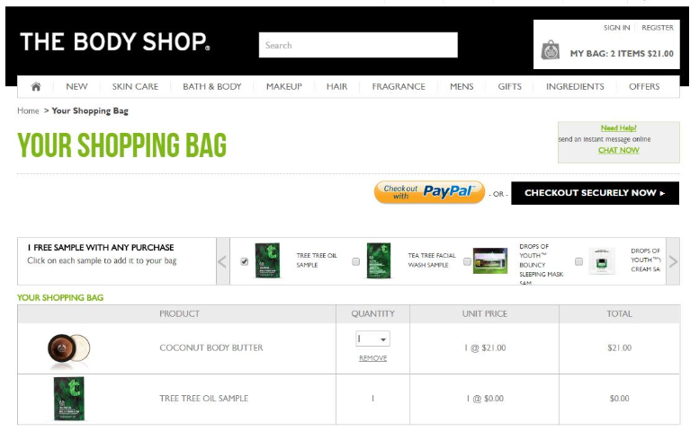Click The Body Shop logo
Viewport: 690px width, 431px height.
pyautogui.click(x=114, y=42)
